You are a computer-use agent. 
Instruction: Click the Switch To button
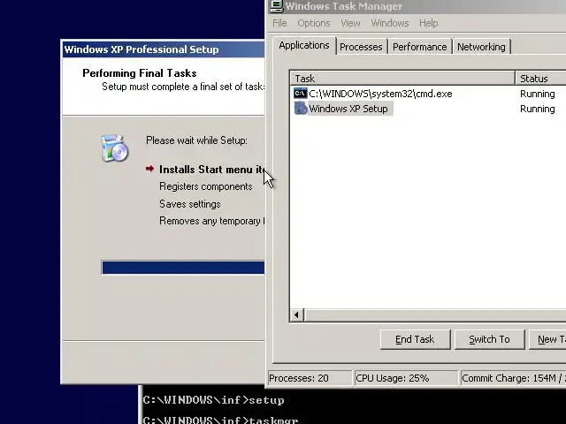click(489, 339)
